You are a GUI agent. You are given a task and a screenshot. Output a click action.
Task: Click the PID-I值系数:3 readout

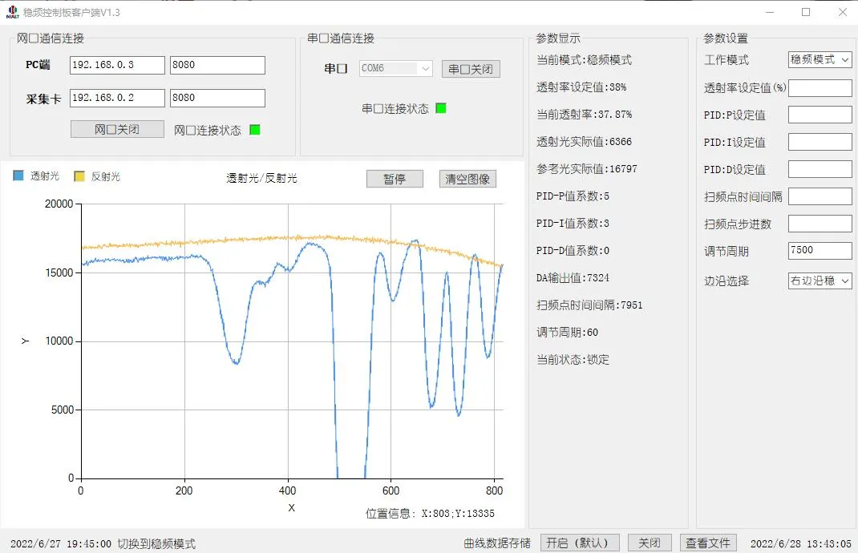click(573, 223)
